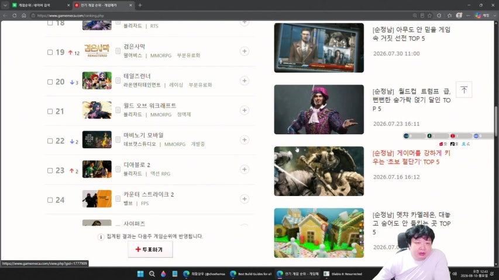499x280 pixels.
Task: Tick the checkbox for rank 20 테일즈런너
Action: [x=50, y=82]
